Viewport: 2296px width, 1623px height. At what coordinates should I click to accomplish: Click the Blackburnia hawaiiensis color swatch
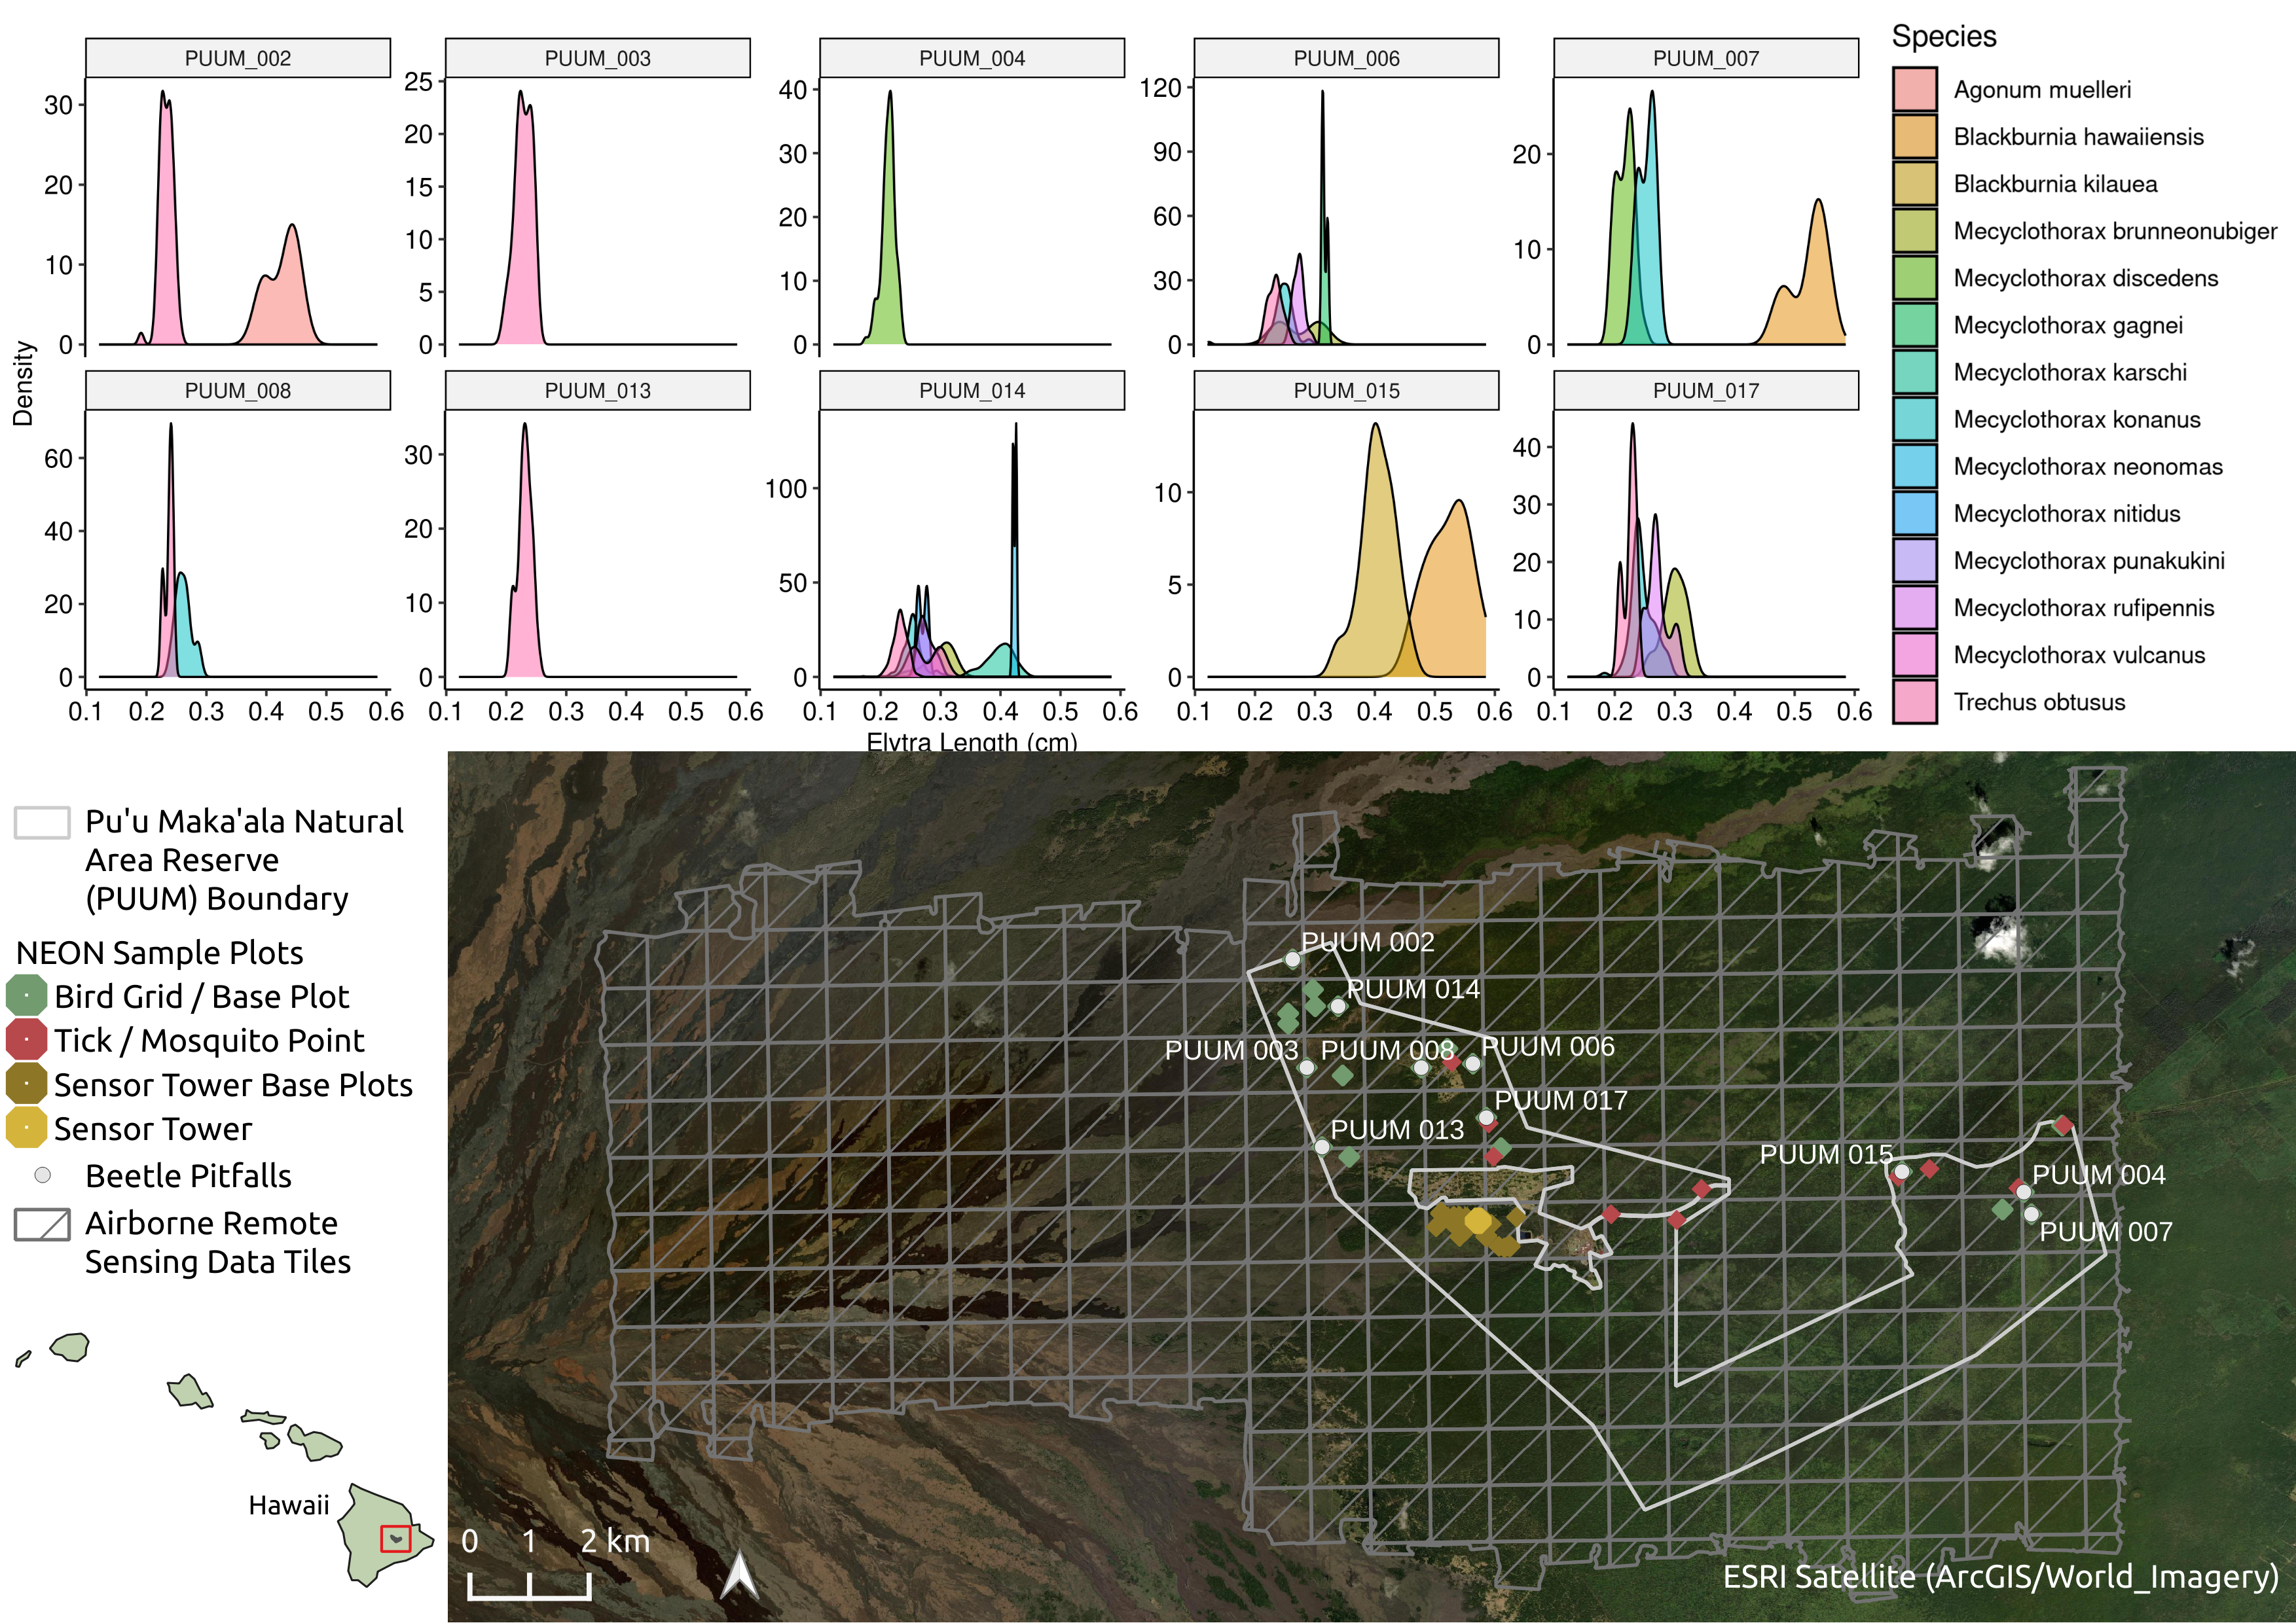(x=1915, y=137)
